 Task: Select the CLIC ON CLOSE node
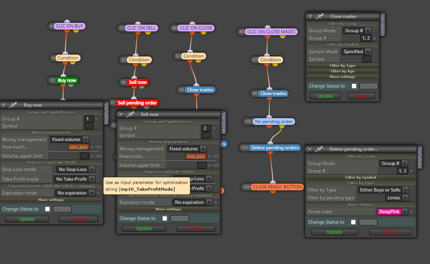click(196, 28)
